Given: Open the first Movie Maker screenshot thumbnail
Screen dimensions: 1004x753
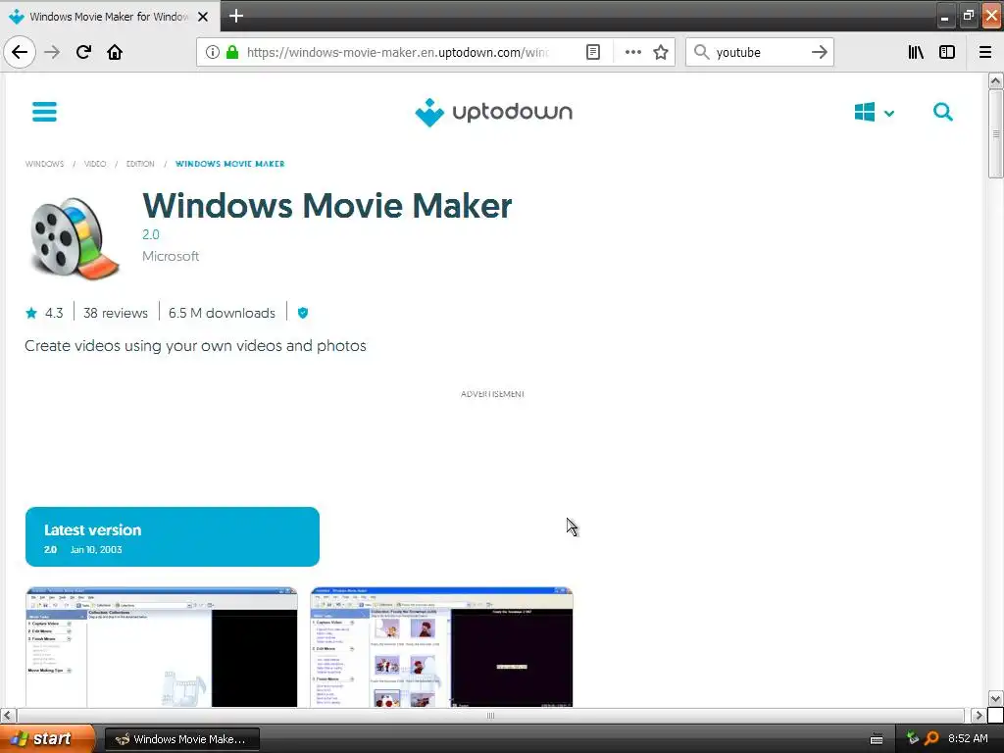Looking at the screenshot, I should tap(162, 647).
